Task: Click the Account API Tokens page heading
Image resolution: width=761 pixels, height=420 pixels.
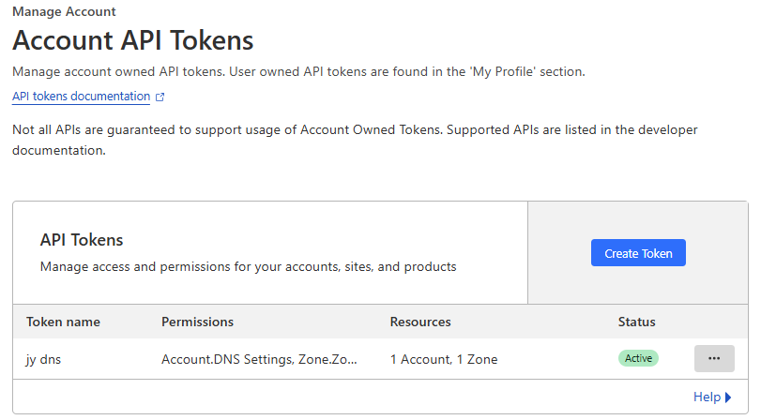Action: click(x=133, y=40)
